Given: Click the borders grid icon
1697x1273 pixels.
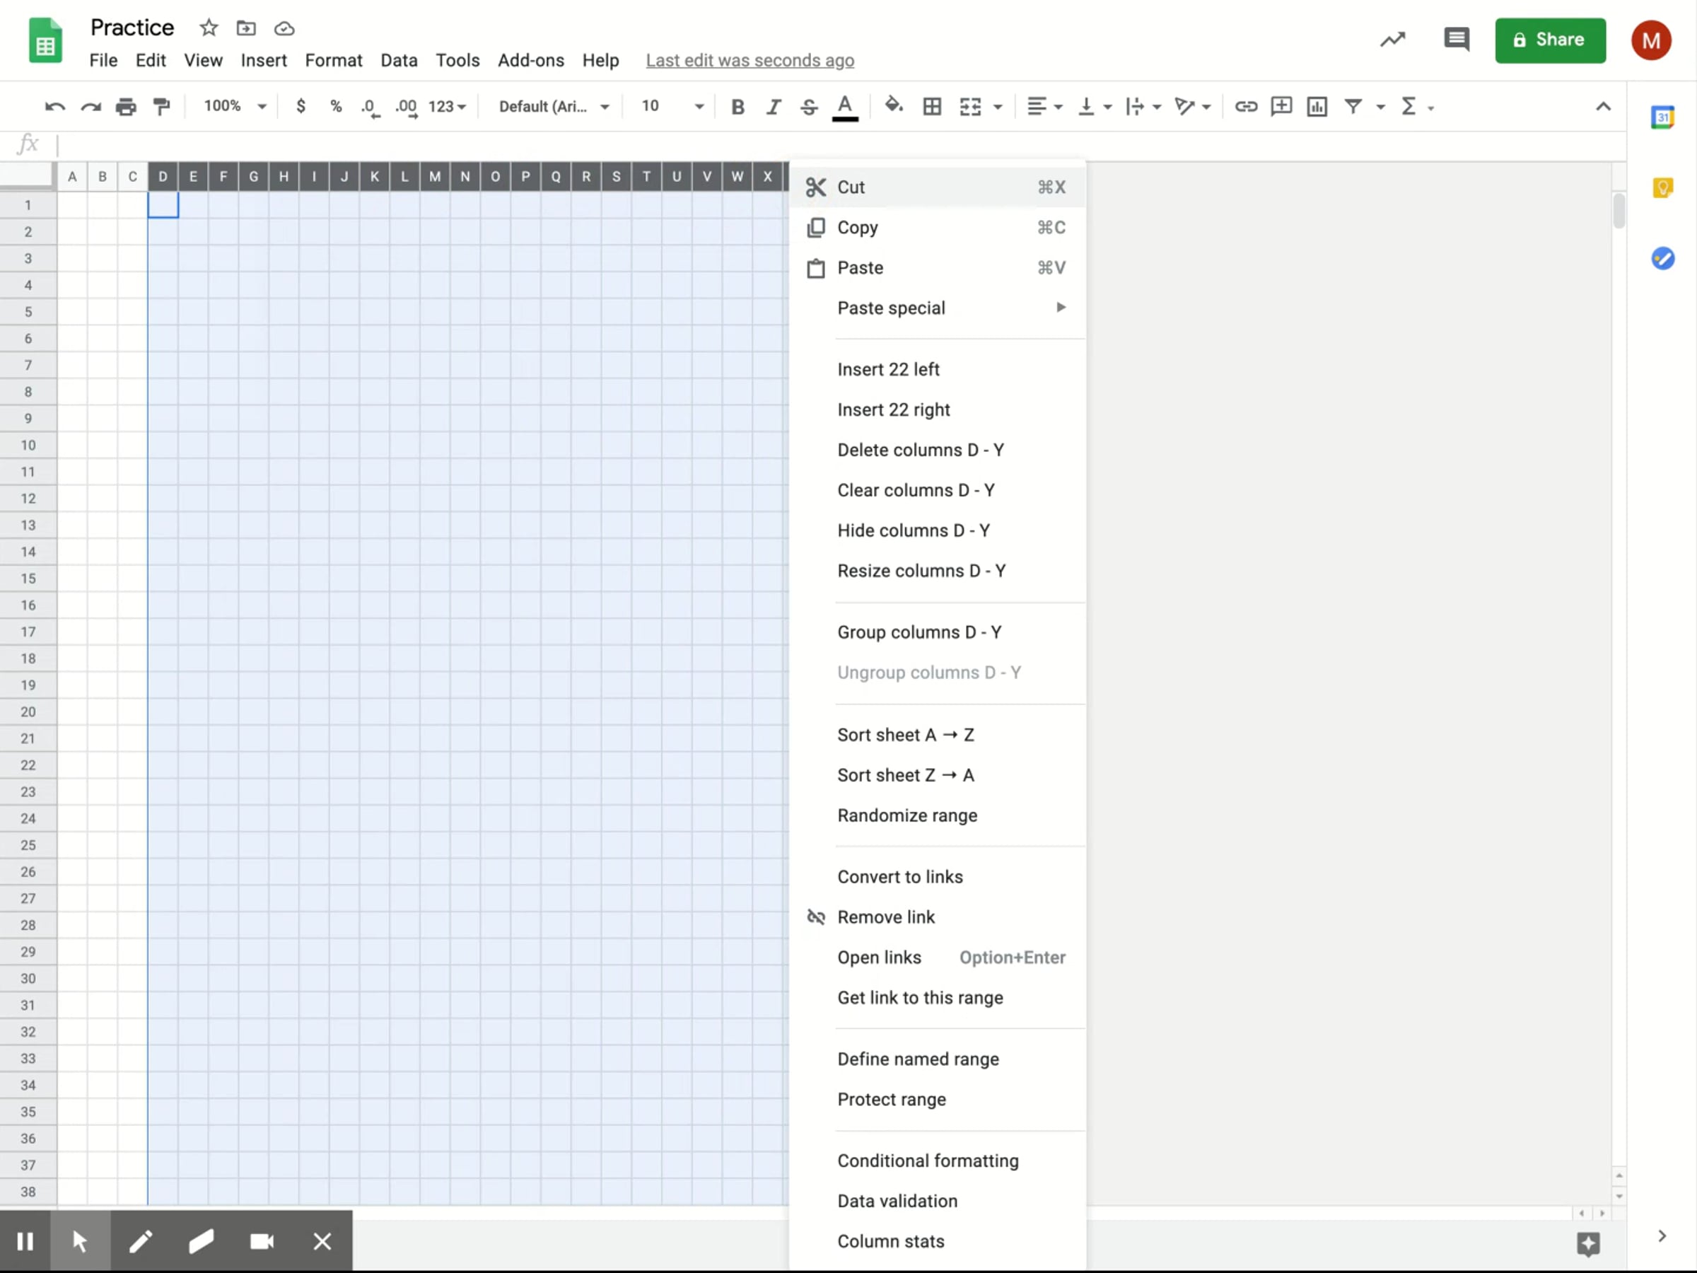Looking at the screenshot, I should [x=932, y=107].
